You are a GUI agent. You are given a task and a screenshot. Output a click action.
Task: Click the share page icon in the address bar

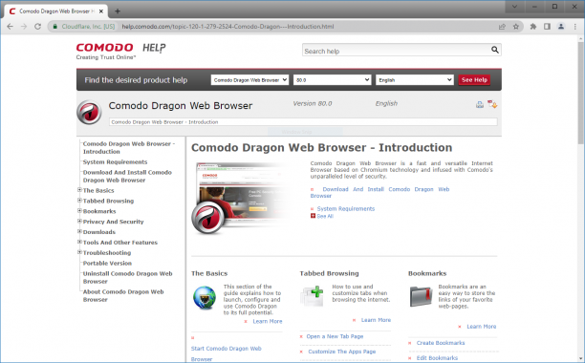[x=502, y=27]
